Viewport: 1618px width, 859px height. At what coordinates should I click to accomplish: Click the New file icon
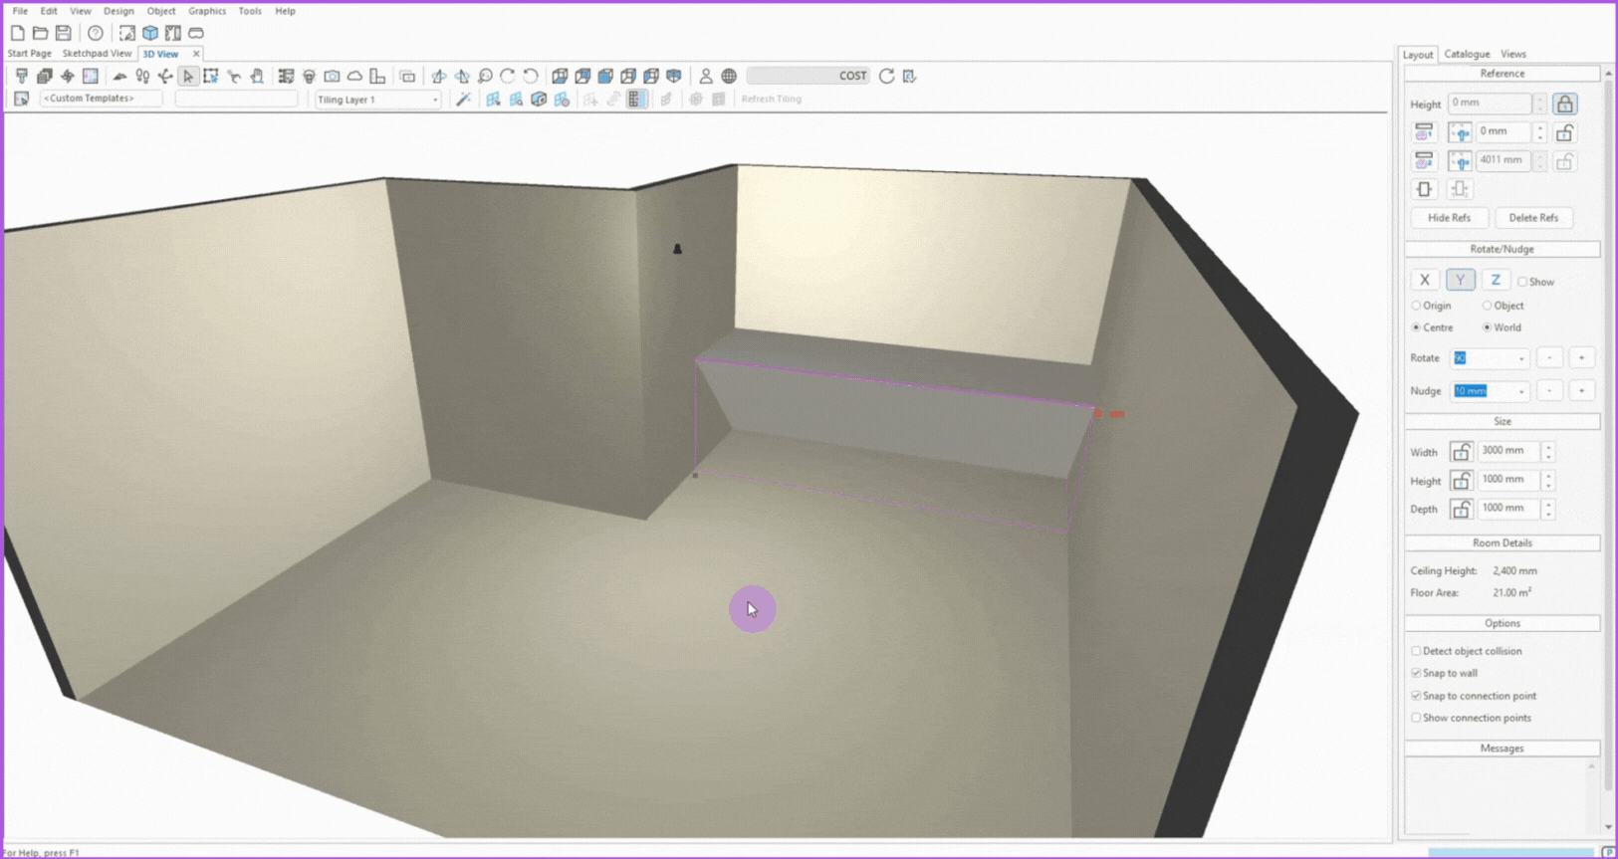pyautogui.click(x=18, y=33)
